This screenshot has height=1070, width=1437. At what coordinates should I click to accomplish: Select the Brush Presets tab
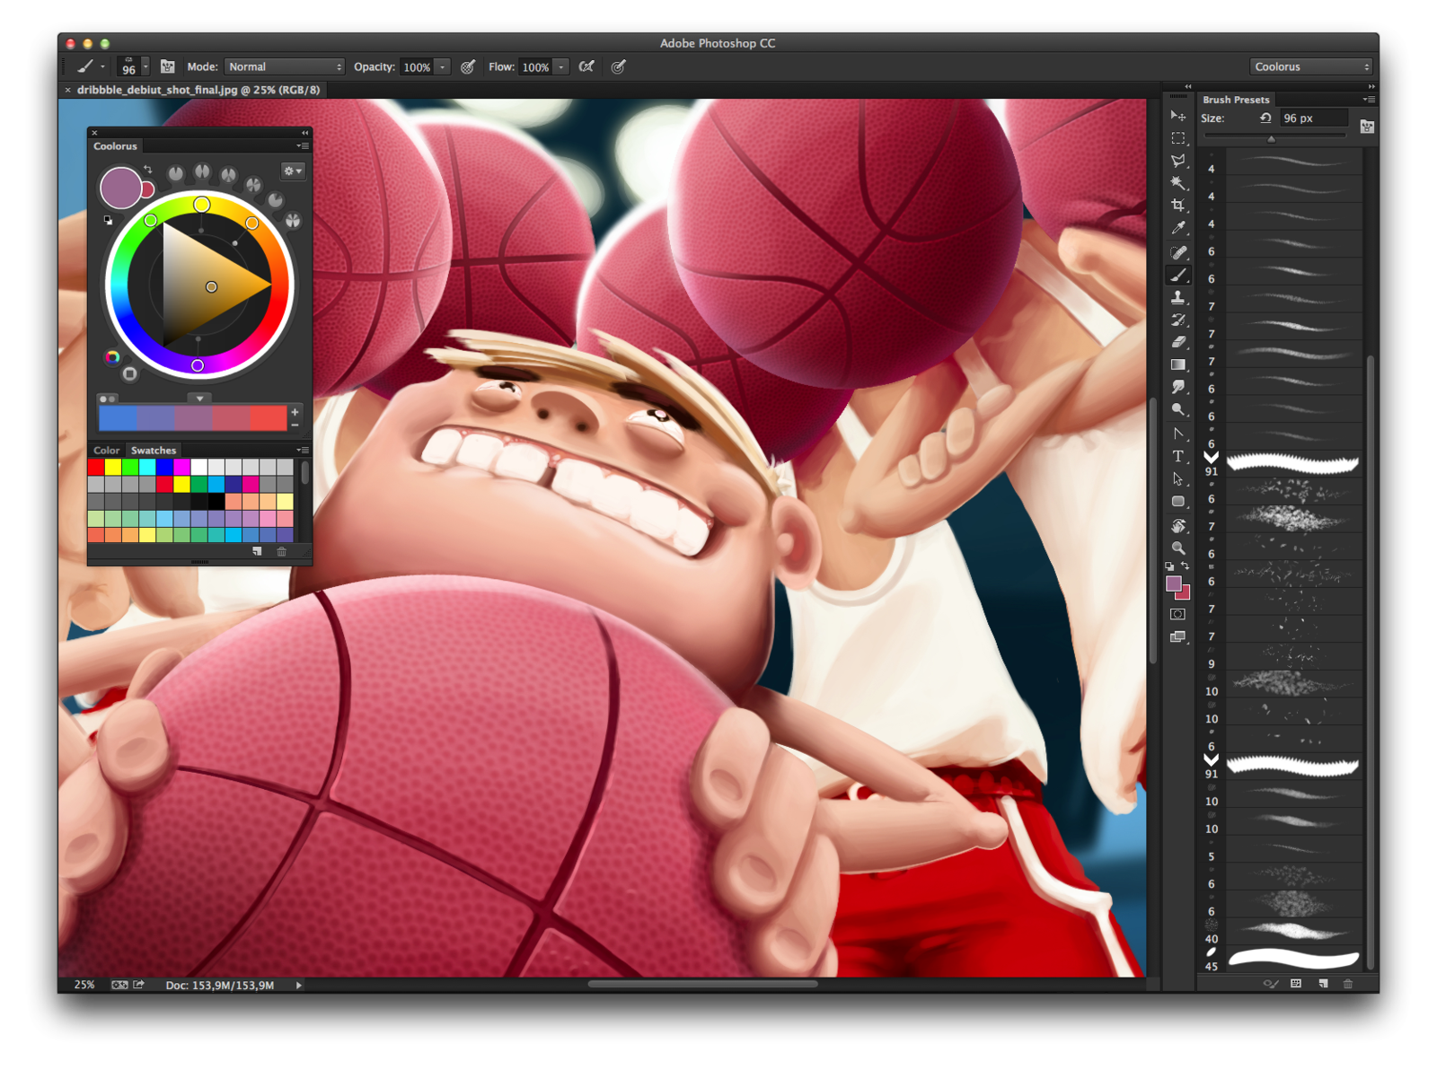click(1236, 100)
